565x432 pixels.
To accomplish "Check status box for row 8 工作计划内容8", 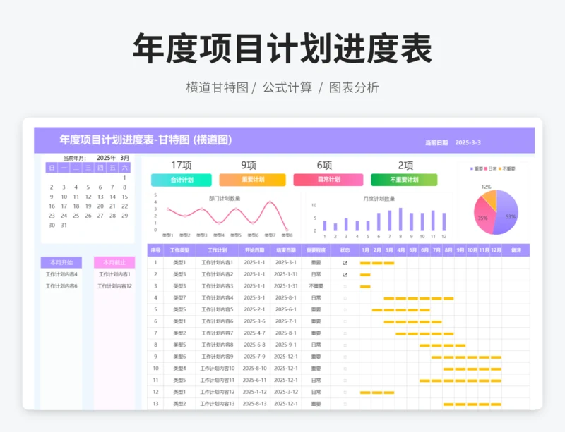I will pyautogui.click(x=345, y=345).
